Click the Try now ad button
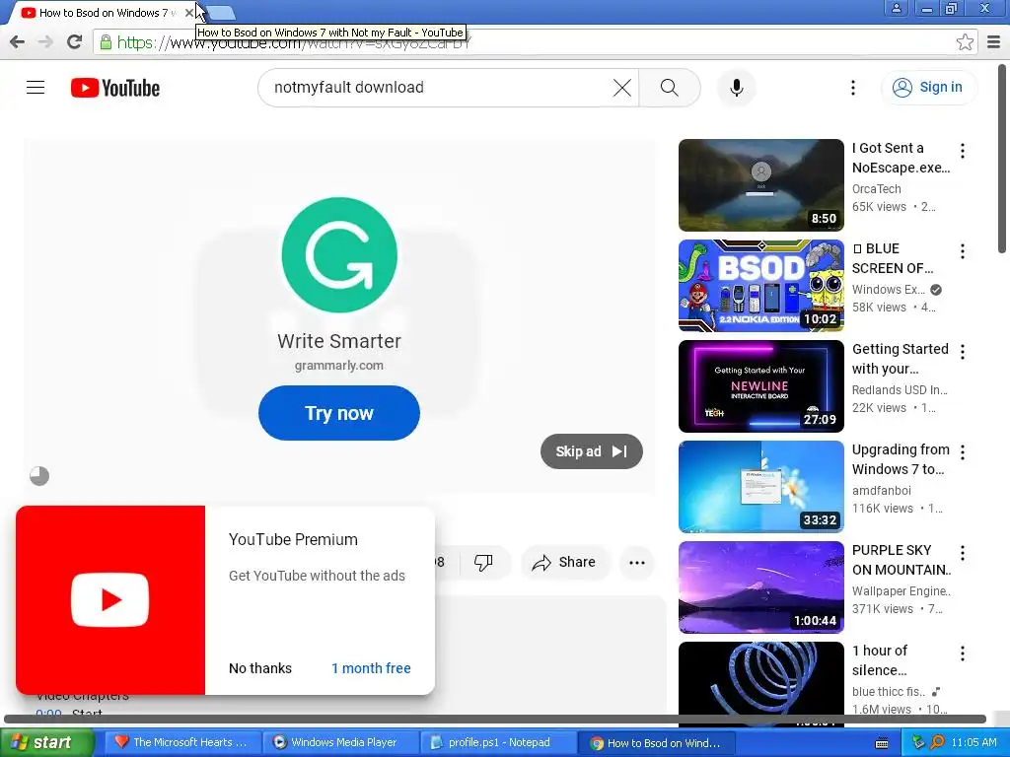 (x=339, y=413)
